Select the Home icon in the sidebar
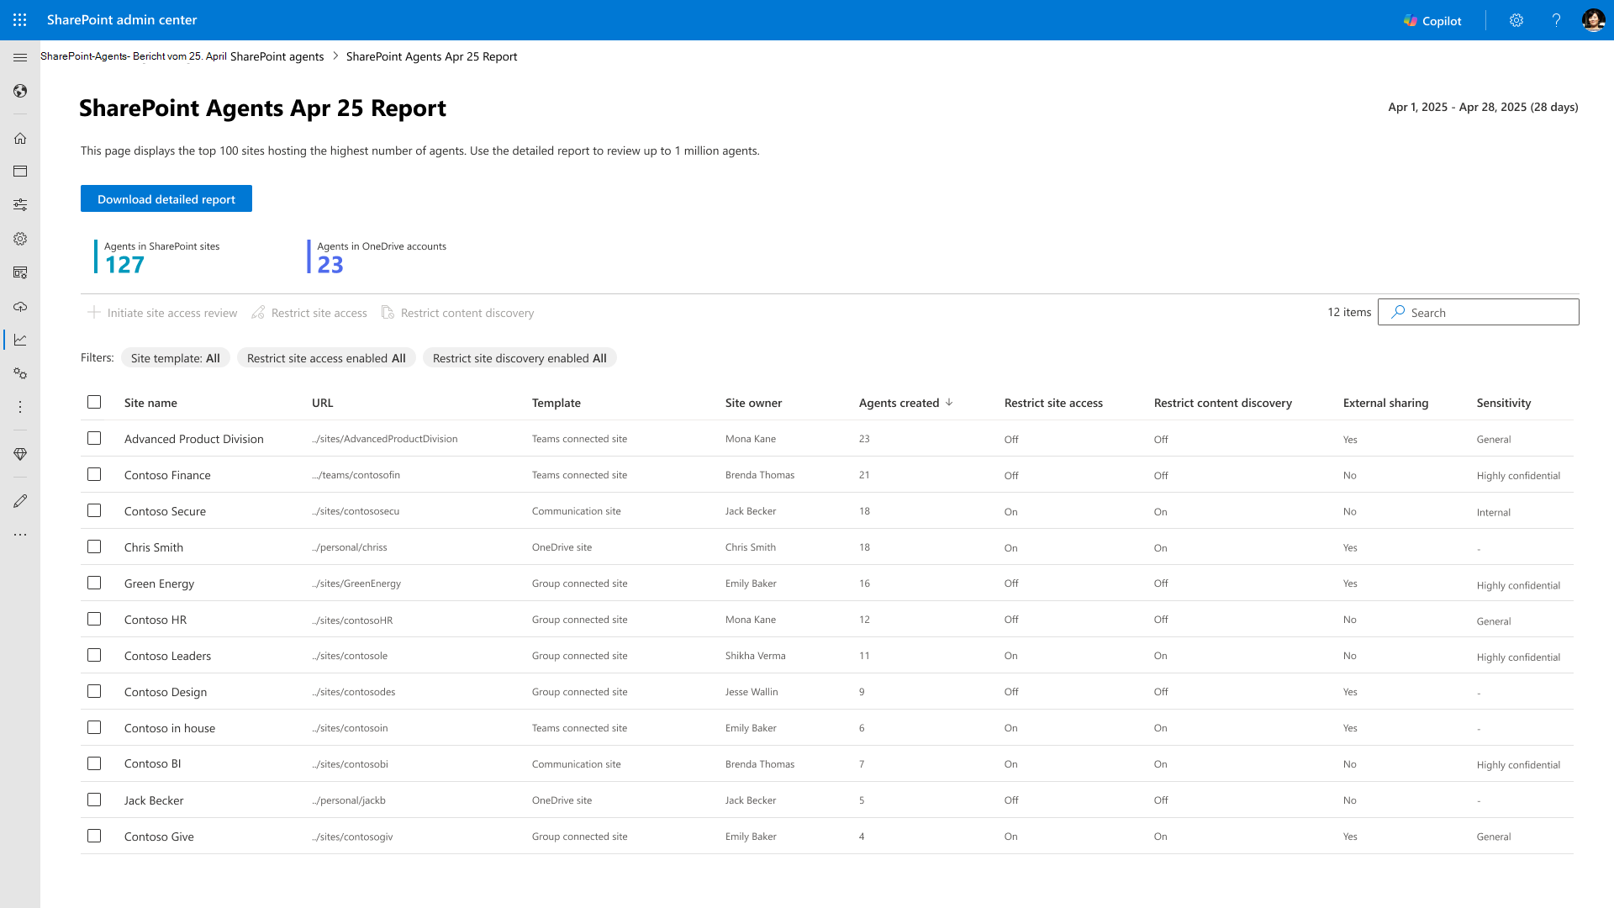This screenshot has width=1614, height=908. [20, 138]
